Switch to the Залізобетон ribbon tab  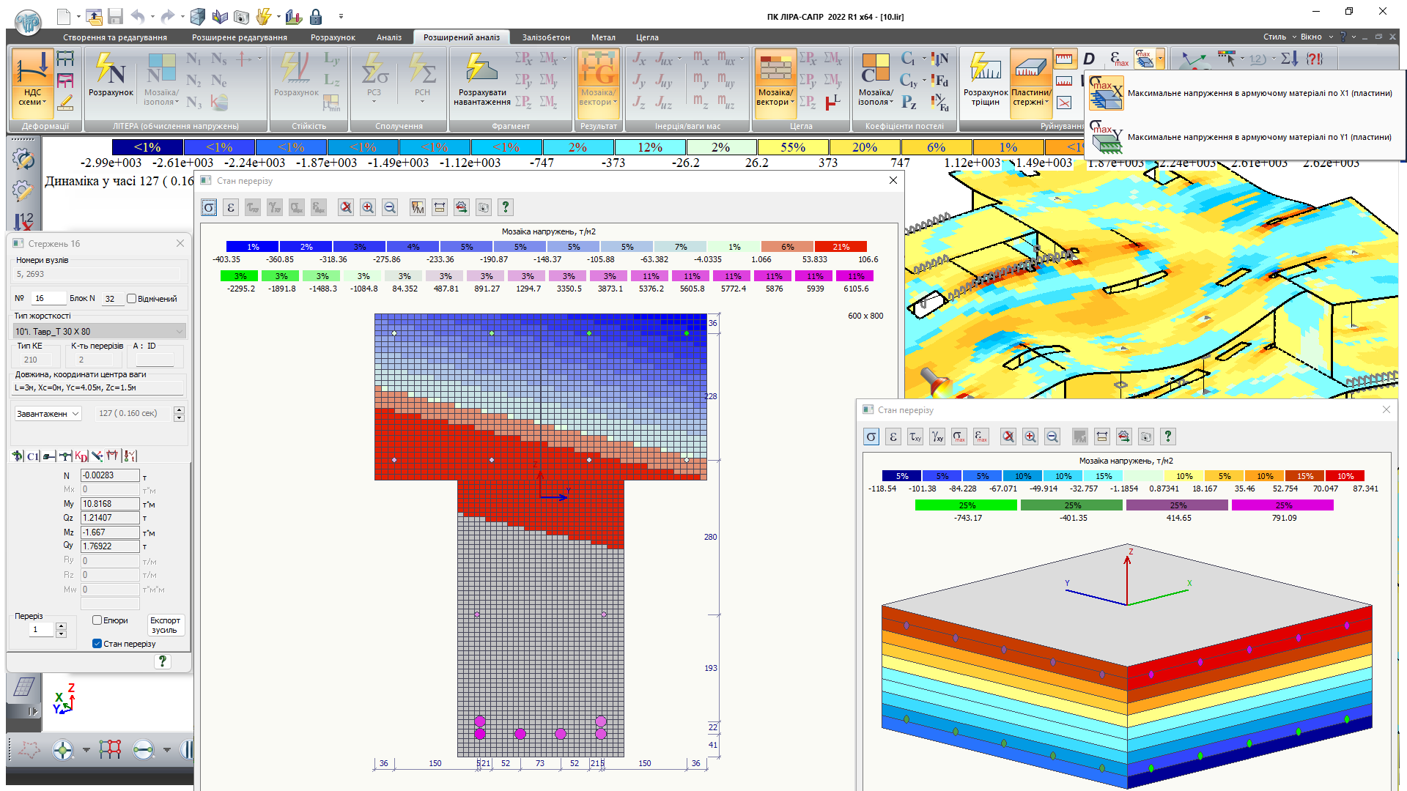(546, 37)
